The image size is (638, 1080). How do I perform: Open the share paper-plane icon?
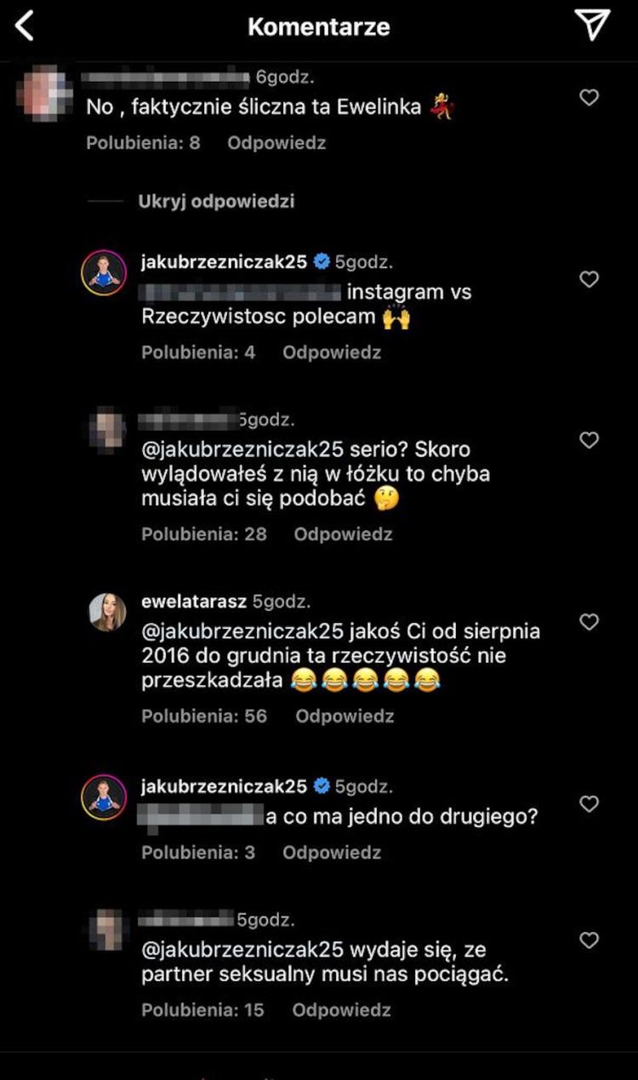[592, 26]
